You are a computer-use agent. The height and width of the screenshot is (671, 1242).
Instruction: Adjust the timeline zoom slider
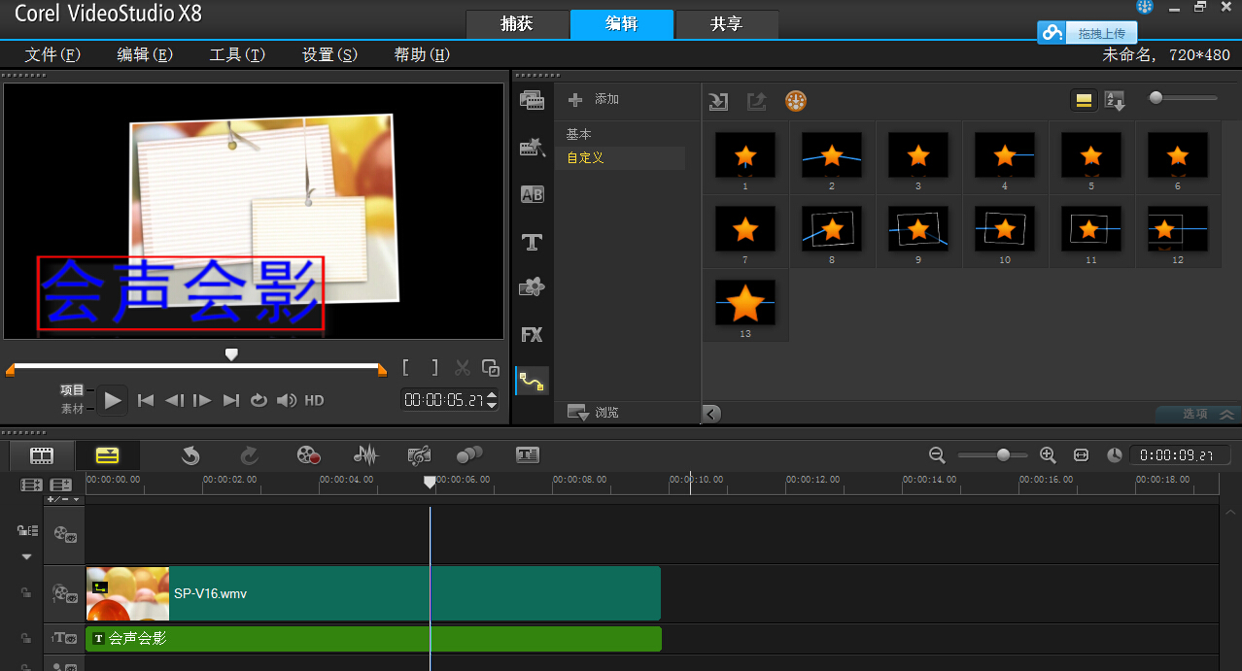(1003, 454)
